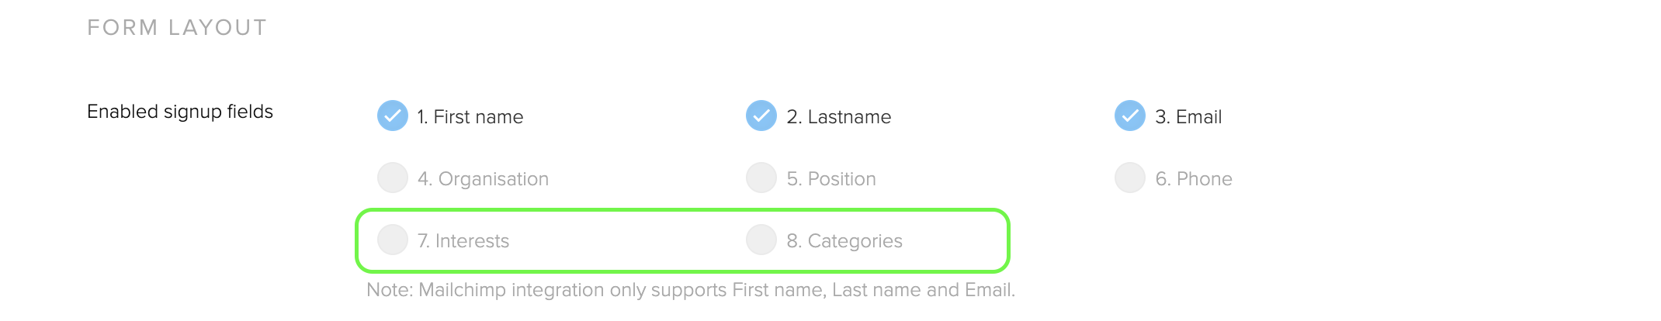Screen dimensions: 1661x321
Task: Click the FORM LAYOUT section heading
Action: tap(177, 28)
